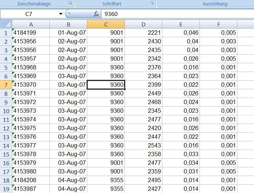
Task: Click cell containing 2376
Action: point(143,68)
